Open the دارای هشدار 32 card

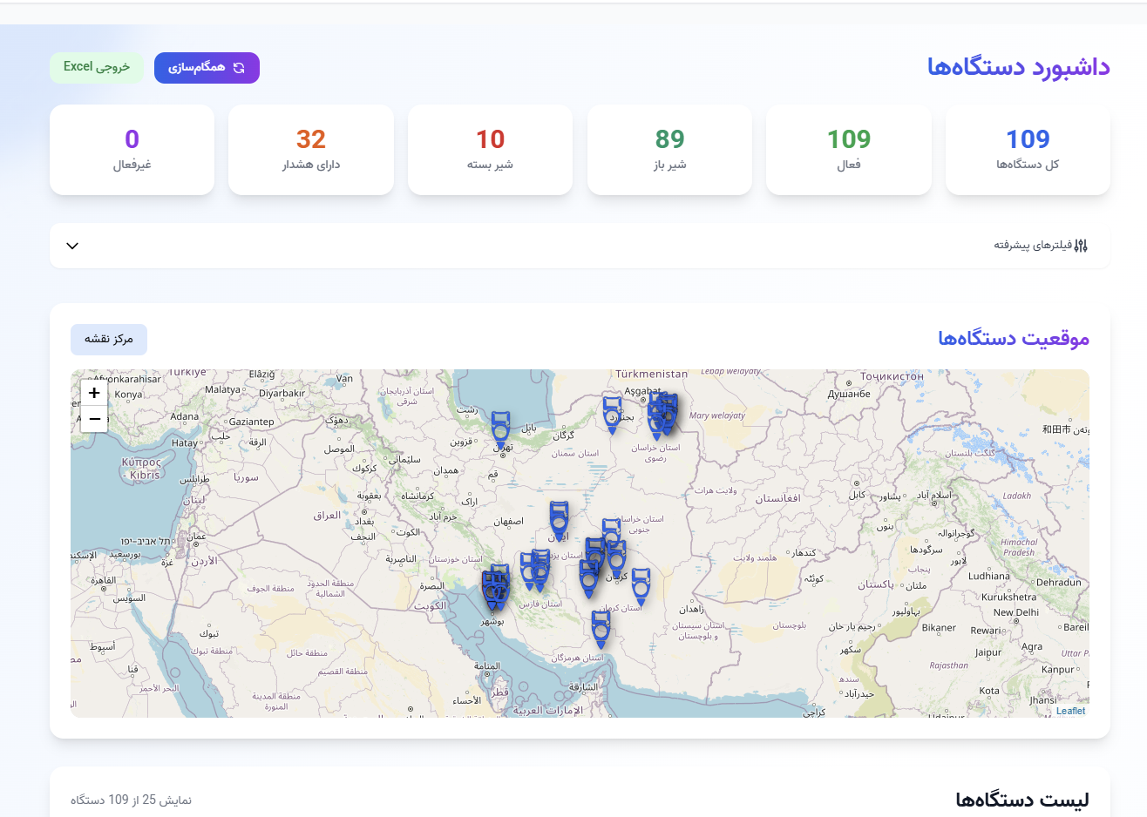click(x=310, y=150)
